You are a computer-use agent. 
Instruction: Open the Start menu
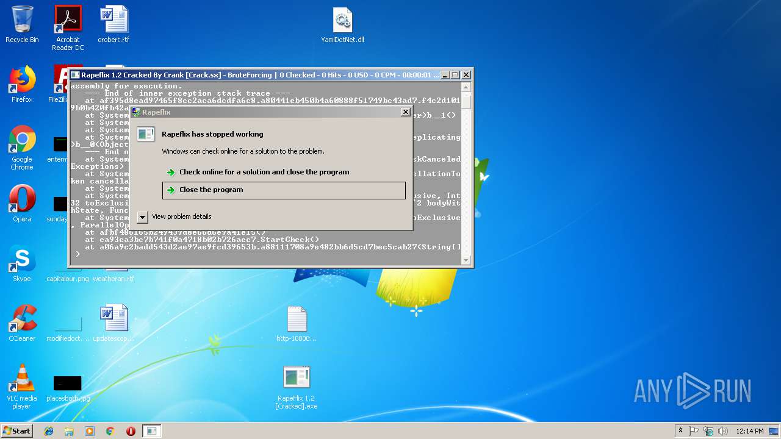pyautogui.click(x=16, y=430)
